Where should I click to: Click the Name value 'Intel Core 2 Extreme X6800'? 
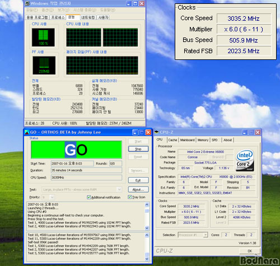coord(206,152)
